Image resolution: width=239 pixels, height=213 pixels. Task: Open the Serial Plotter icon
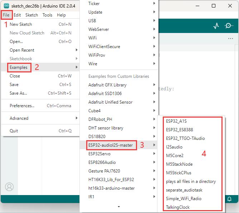coord(216,26)
